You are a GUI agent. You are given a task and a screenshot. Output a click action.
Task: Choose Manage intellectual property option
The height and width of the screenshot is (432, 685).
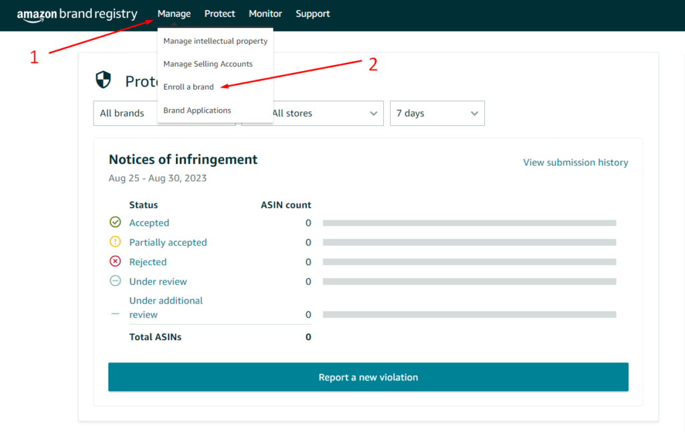[215, 41]
